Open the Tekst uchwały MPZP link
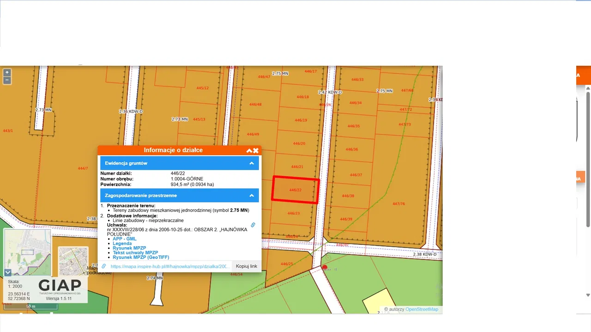 point(135,253)
